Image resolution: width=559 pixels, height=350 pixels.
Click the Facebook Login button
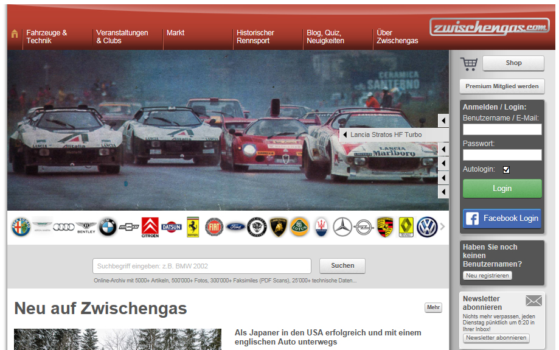(x=502, y=219)
